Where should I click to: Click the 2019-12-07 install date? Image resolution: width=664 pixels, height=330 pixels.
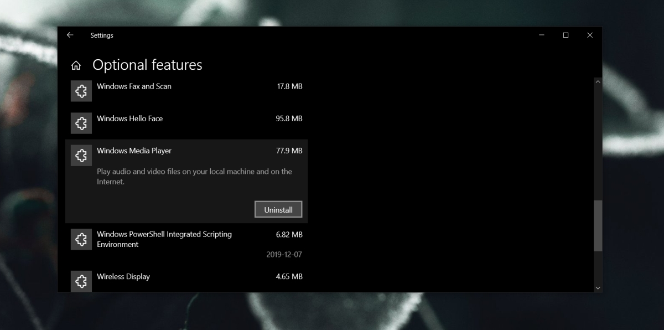click(x=284, y=255)
